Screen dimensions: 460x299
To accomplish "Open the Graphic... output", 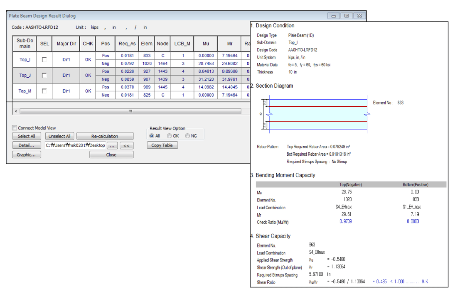I will pos(27,154).
